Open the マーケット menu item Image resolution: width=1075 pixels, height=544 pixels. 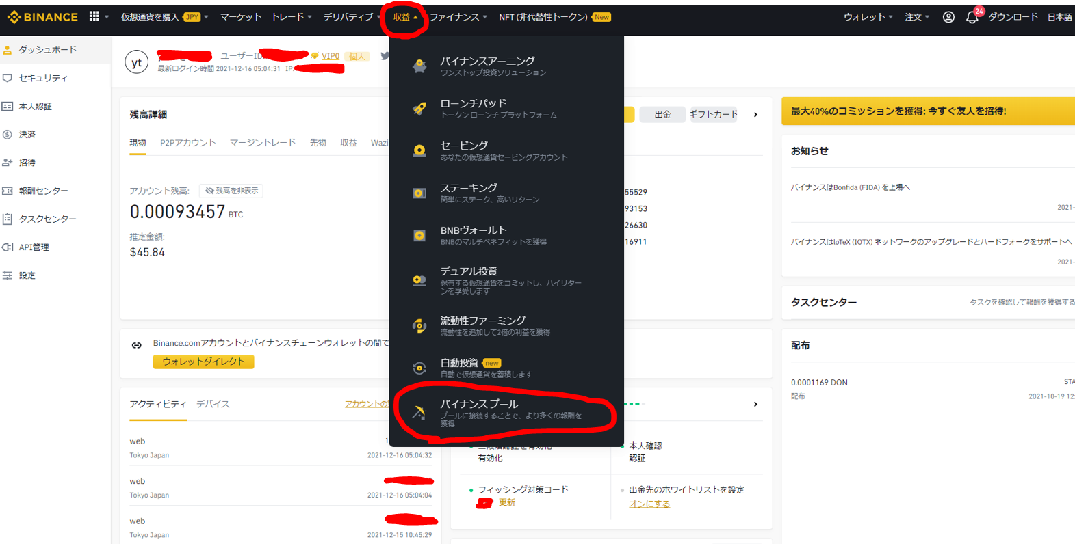tap(241, 17)
